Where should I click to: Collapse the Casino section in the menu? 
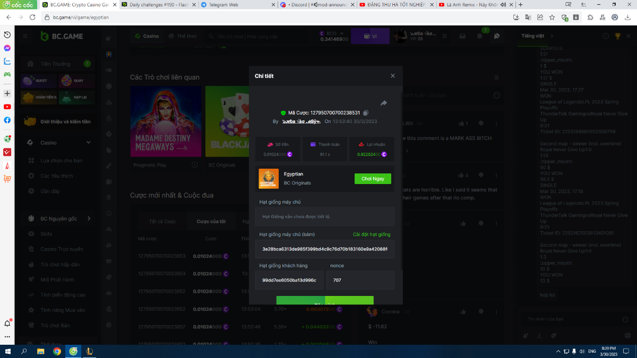tap(89, 143)
